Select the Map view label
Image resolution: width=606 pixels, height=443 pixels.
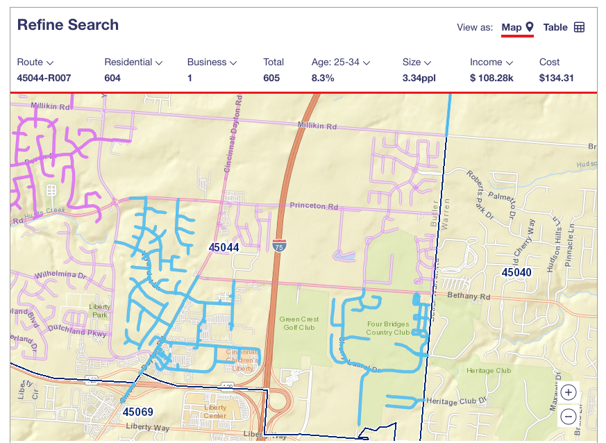tap(512, 28)
